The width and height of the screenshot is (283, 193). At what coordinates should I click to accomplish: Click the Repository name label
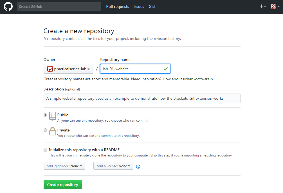[x=115, y=60]
